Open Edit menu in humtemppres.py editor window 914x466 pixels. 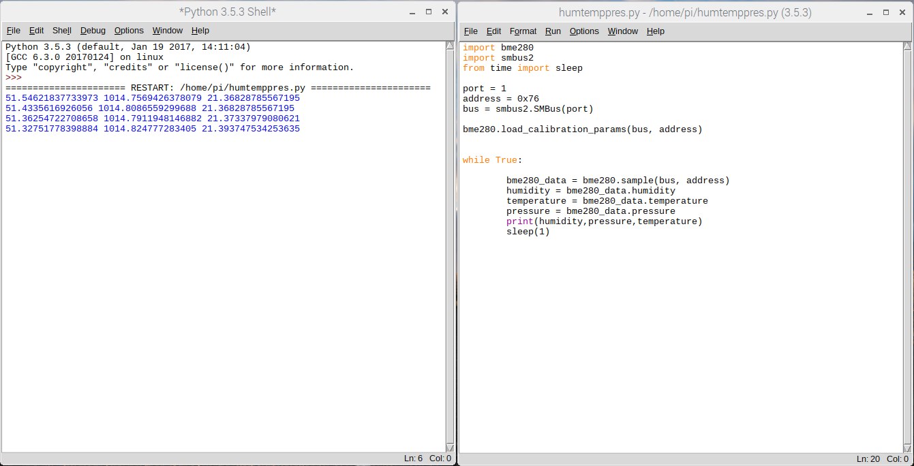tap(493, 31)
